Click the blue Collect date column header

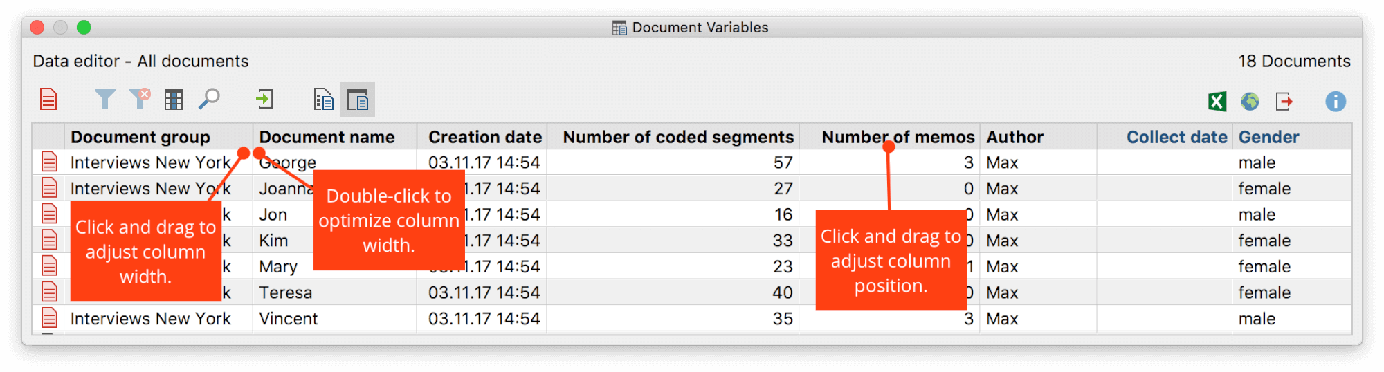click(x=1165, y=137)
